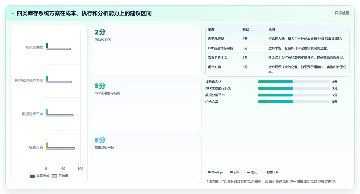The height and width of the screenshot is (194, 360).
Task: Click the 2分 规范化表格 data card
Action: [x=146, y=50]
